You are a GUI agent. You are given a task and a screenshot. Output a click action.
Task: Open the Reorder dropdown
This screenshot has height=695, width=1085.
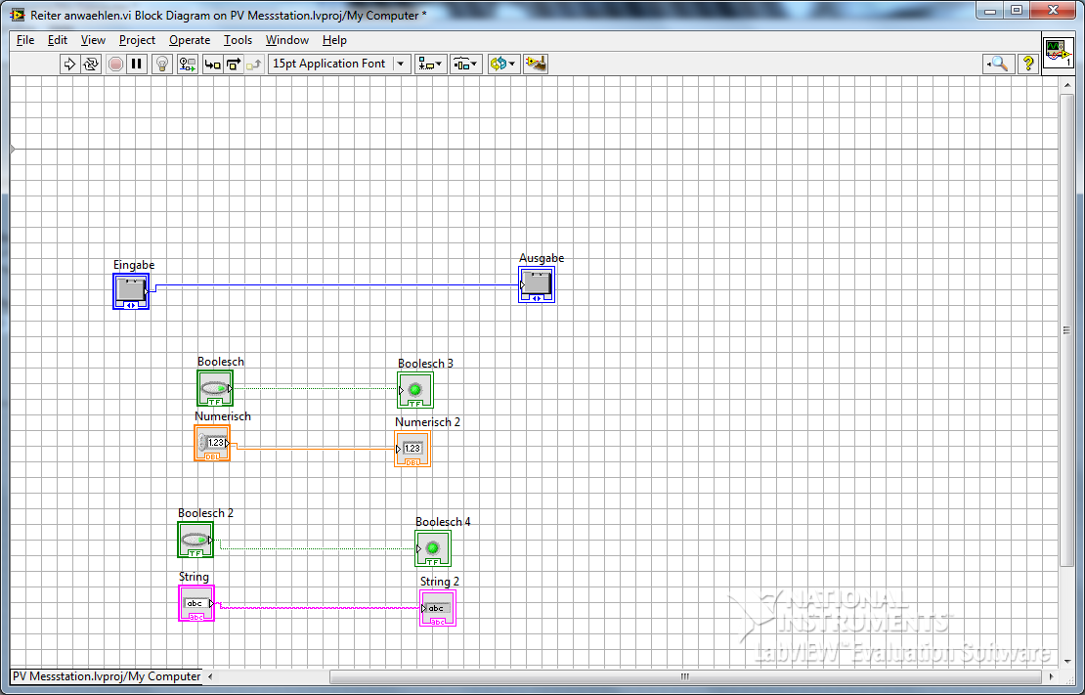(503, 65)
